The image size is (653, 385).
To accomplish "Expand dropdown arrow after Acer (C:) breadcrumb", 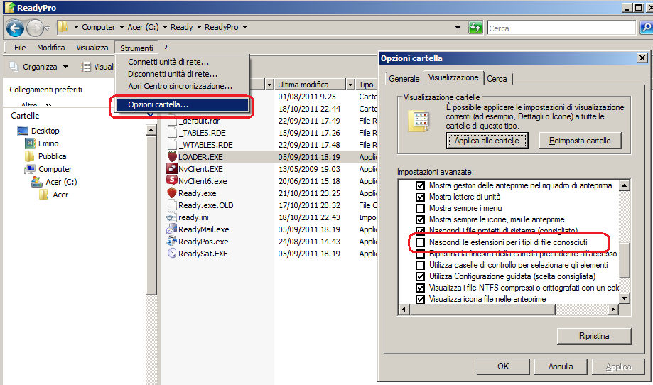I will (x=165, y=28).
